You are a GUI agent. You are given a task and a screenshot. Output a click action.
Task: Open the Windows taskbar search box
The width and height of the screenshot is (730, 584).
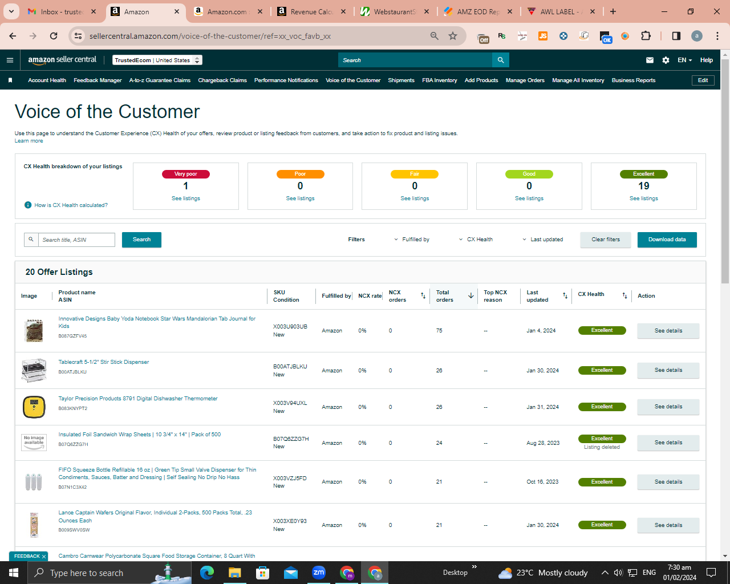(x=108, y=573)
